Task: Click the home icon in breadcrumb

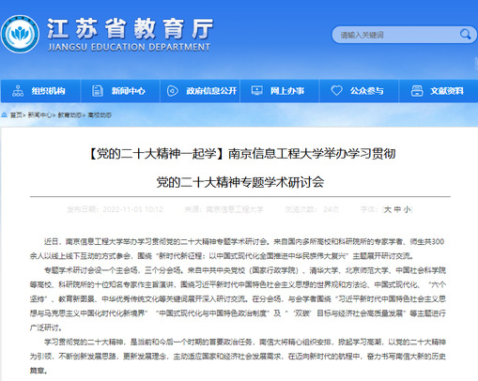Action: click(x=5, y=115)
